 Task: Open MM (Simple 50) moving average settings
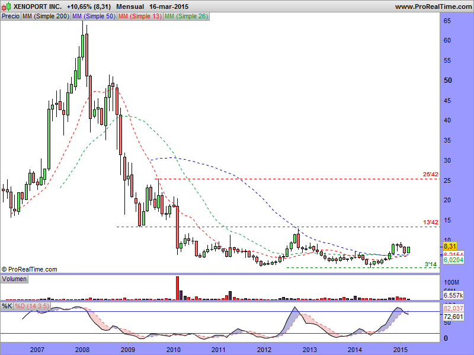(x=94, y=17)
